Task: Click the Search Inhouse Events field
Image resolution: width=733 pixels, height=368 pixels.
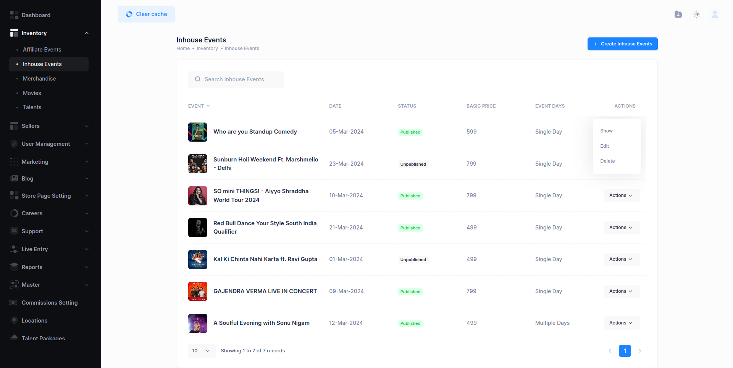Action: [236, 79]
